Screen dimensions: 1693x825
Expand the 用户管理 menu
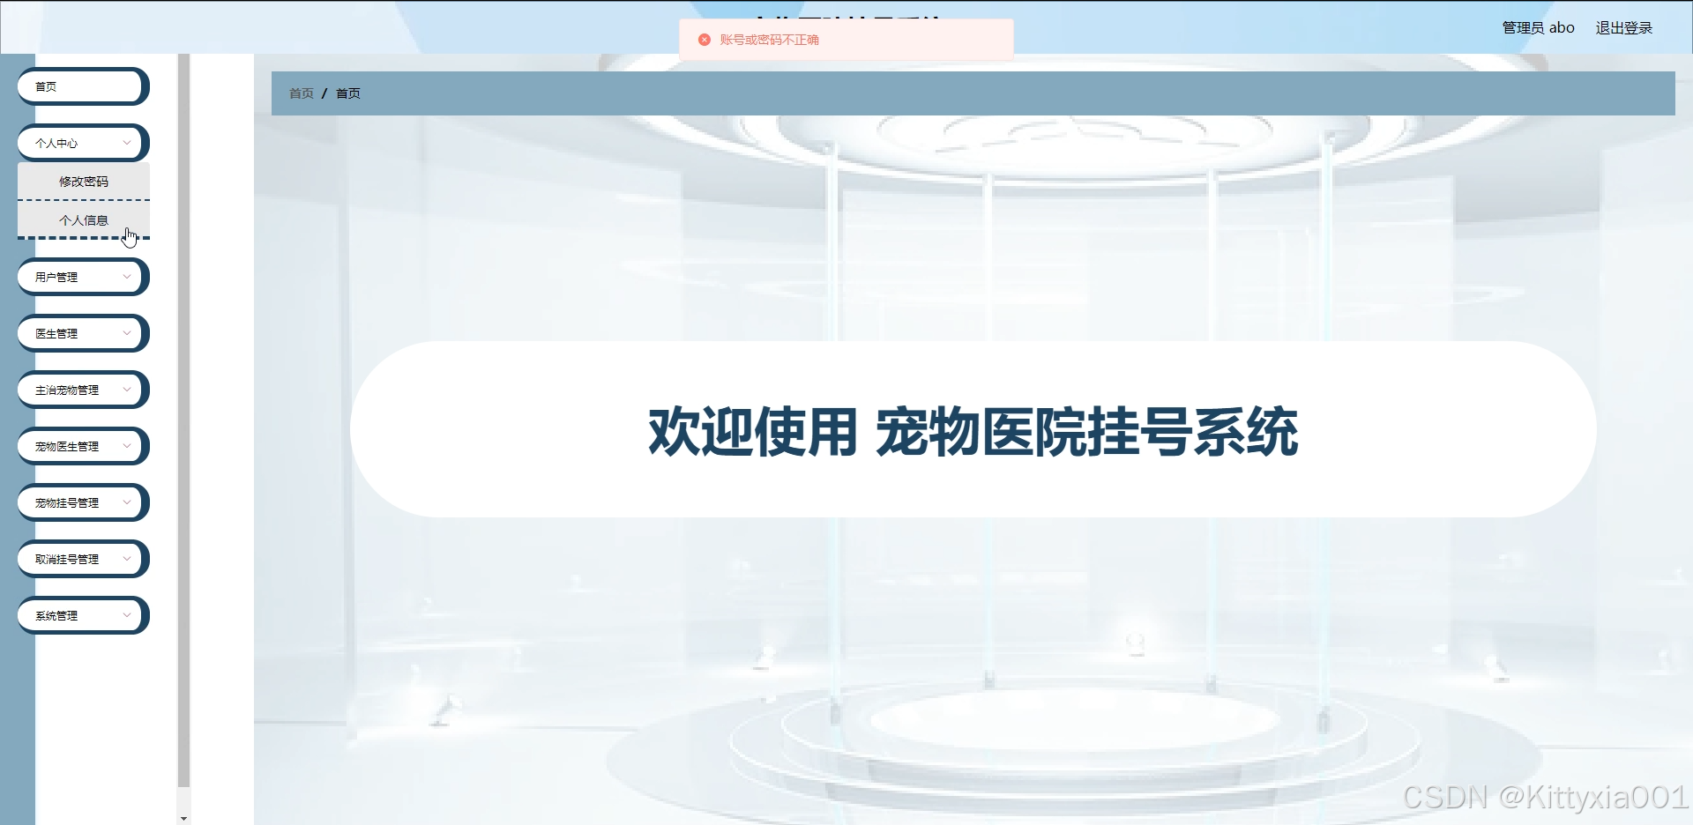coord(83,277)
